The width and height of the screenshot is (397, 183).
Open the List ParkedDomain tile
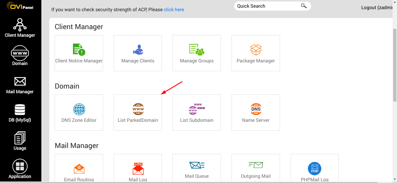pyautogui.click(x=138, y=113)
